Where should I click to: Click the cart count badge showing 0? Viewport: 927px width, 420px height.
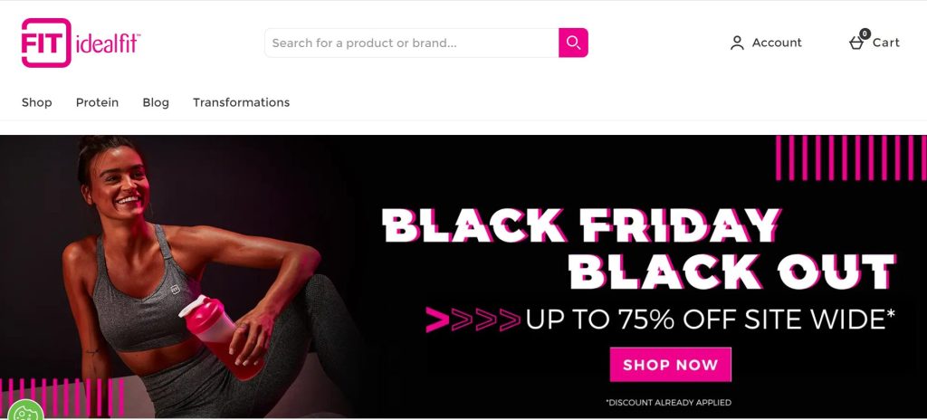point(865,33)
